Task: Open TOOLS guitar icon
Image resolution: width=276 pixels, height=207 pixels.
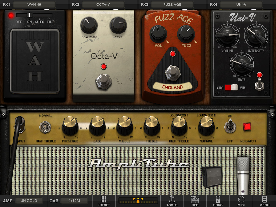Action: [172, 201]
